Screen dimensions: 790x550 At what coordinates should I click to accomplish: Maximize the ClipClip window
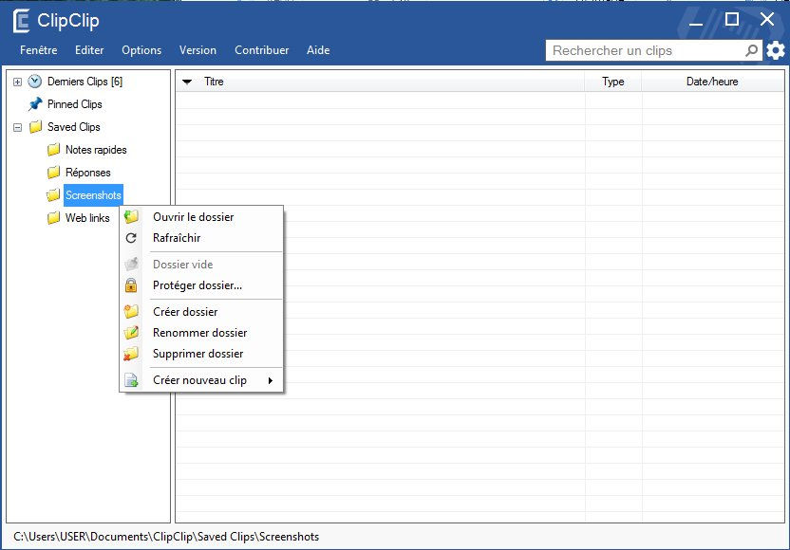(x=731, y=20)
